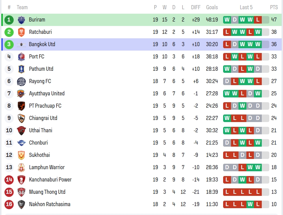Click the Pathum Utd club badge

pyautogui.click(x=21, y=69)
